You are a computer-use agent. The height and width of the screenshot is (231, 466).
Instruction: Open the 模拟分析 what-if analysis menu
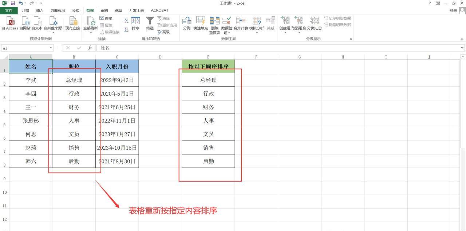tap(257, 25)
